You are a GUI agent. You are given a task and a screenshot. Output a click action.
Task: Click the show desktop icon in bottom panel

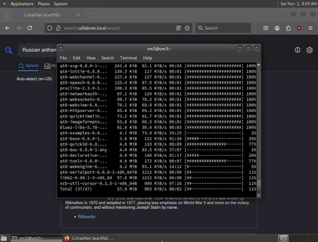[x=4, y=238]
